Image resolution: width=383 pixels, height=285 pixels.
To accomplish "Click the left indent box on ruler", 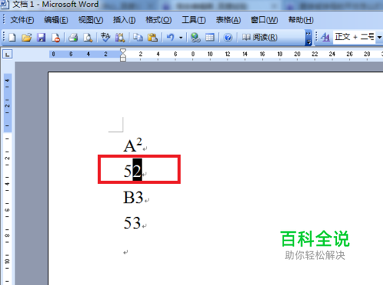I will 123,60.
